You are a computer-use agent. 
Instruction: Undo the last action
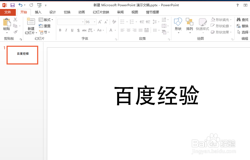click(20, 5)
